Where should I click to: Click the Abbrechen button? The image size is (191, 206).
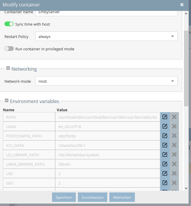(122, 197)
